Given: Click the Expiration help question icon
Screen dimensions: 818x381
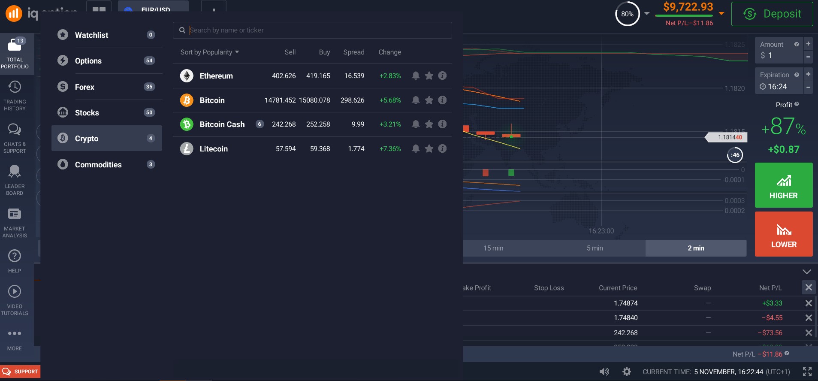Looking at the screenshot, I should 797,75.
